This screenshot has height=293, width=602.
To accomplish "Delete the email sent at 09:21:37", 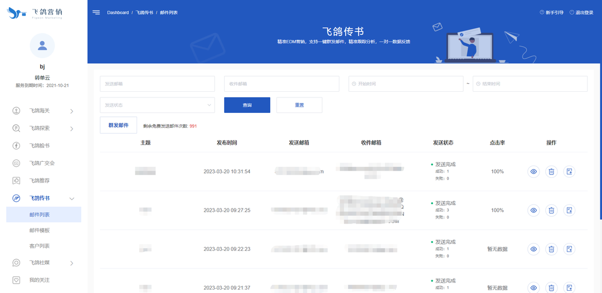I will 551,287.
